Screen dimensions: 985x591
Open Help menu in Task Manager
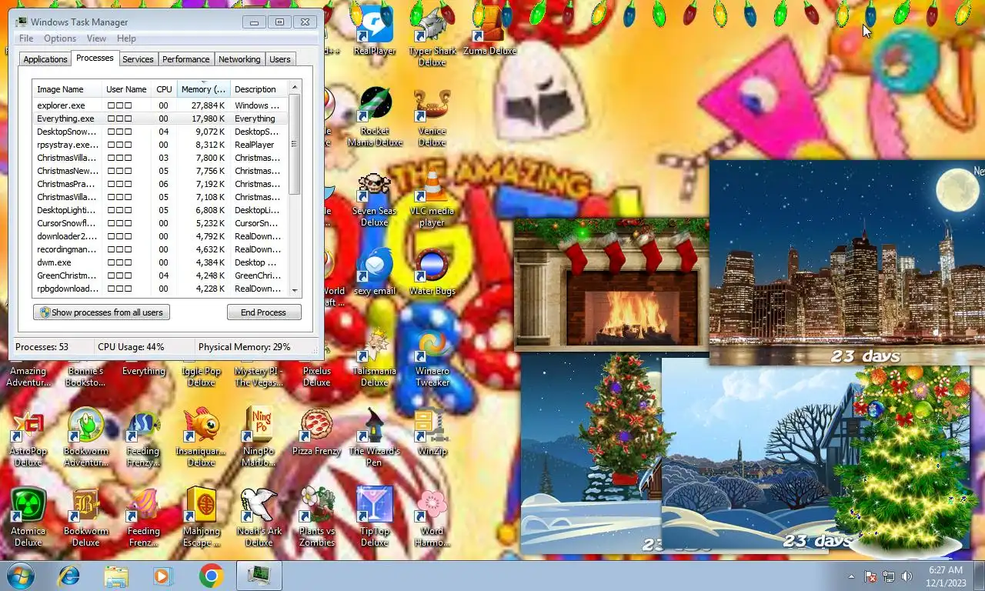click(x=126, y=38)
